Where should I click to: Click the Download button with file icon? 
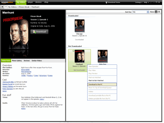click(x=39, y=32)
